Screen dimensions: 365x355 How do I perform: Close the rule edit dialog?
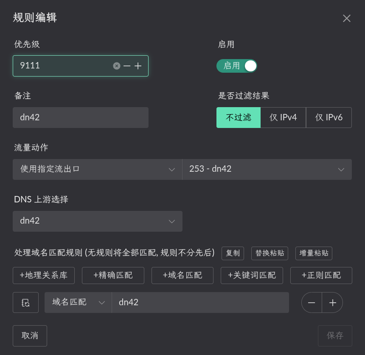[x=347, y=18]
